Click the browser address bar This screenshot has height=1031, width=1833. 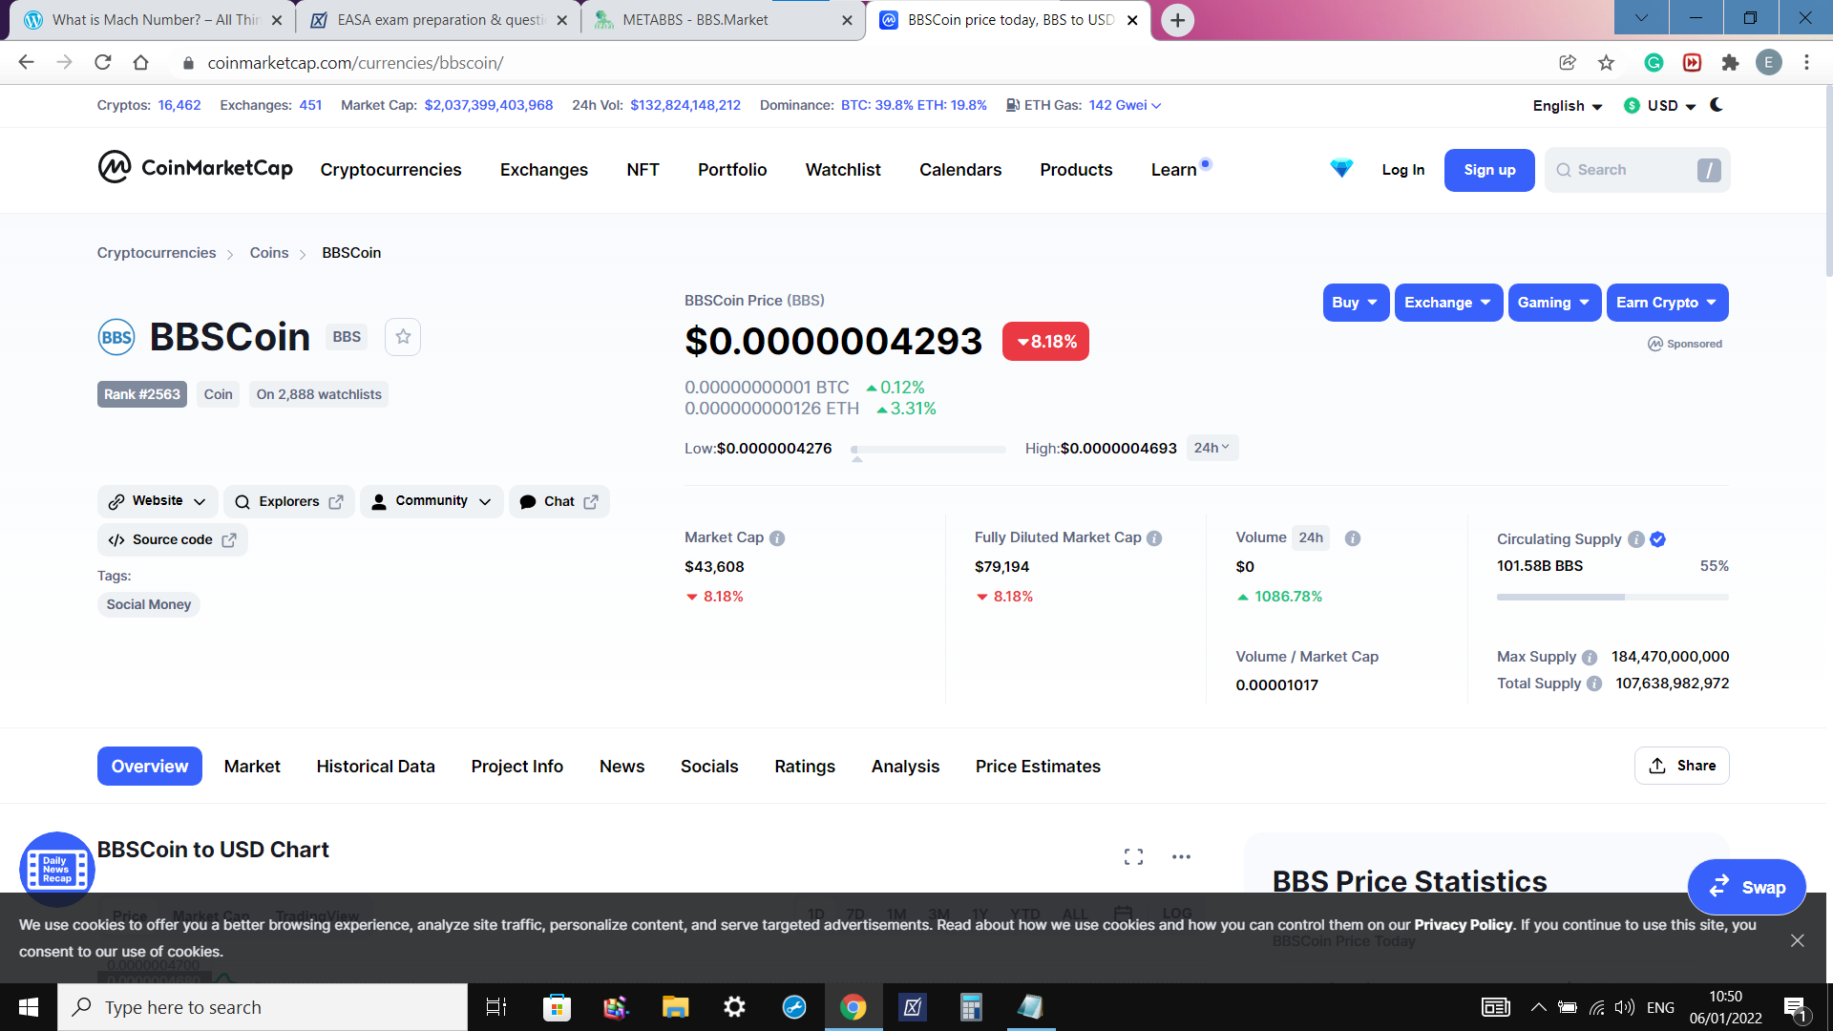coord(859,63)
